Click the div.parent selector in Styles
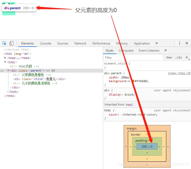The height and width of the screenshot is (169, 191). coord(113,73)
